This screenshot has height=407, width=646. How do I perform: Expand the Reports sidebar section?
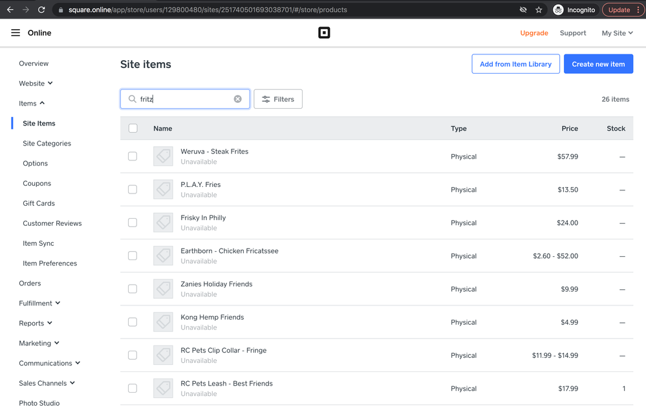coord(36,324)
